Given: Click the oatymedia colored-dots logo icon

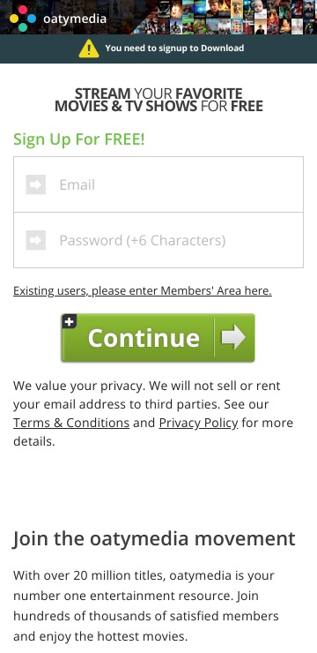Looking at the screenshot, I should (23, 19).
